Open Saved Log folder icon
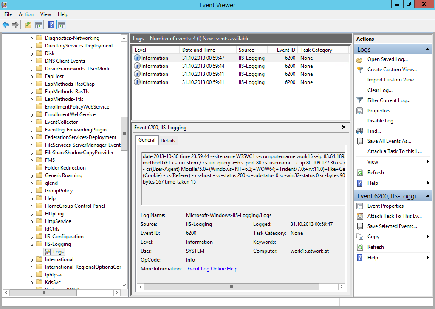Viewport: 435px width, 309px height. tap(360, 59)
